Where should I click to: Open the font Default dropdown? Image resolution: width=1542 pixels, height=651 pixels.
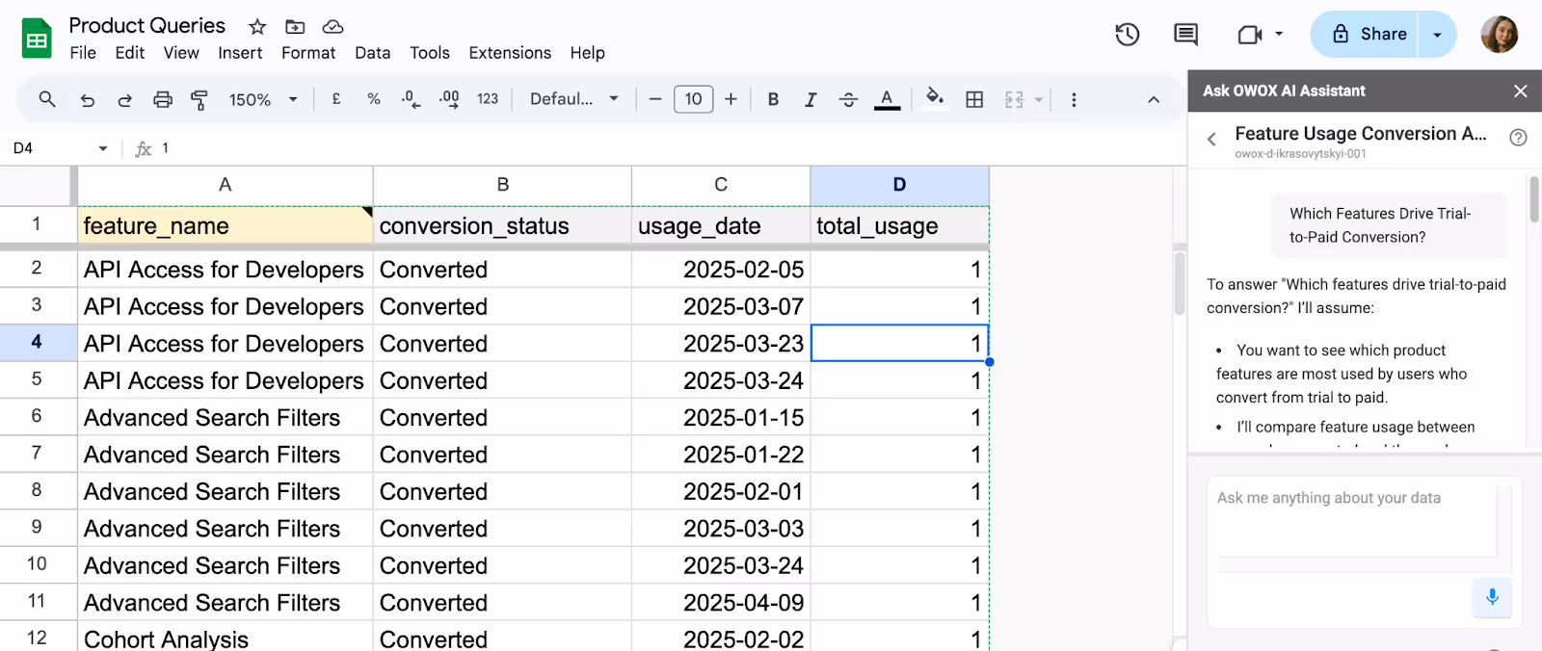(574, 99)
